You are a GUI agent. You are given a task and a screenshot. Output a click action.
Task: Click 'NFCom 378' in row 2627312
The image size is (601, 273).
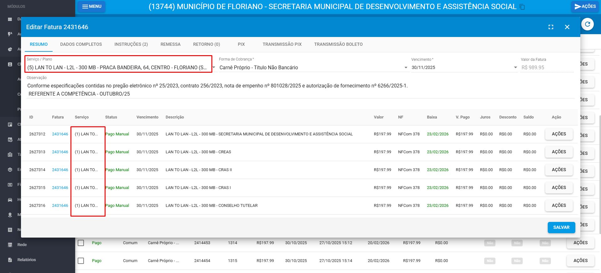409,134
